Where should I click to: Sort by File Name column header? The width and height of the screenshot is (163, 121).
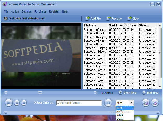[95, 25]
